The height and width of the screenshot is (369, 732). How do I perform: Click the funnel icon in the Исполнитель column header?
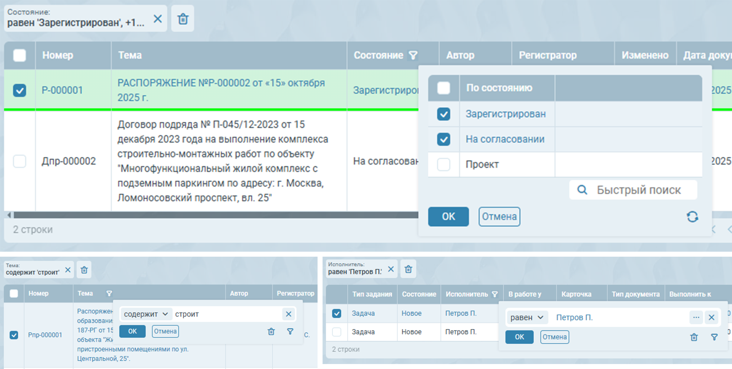[495, 294]
